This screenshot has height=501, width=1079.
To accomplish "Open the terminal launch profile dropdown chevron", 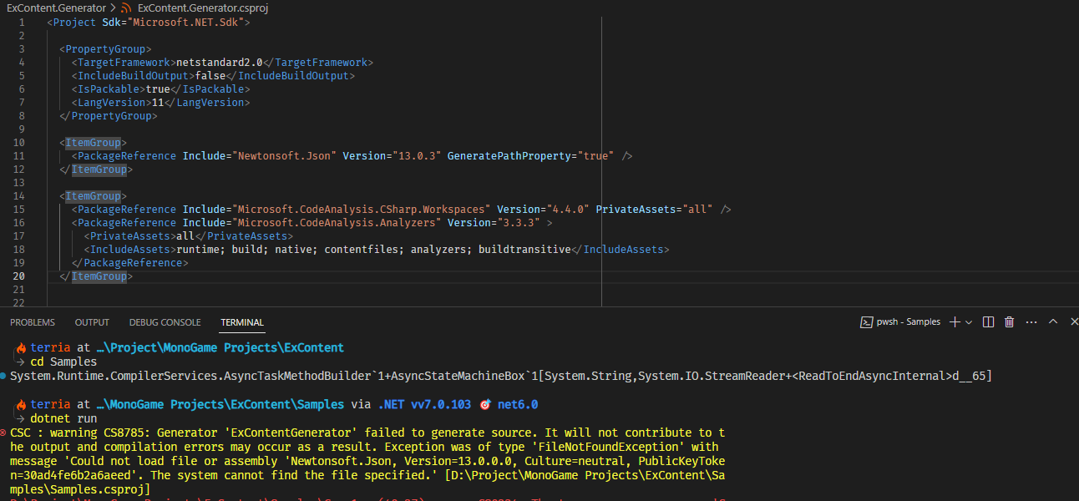I will click(x=969, y=322).
